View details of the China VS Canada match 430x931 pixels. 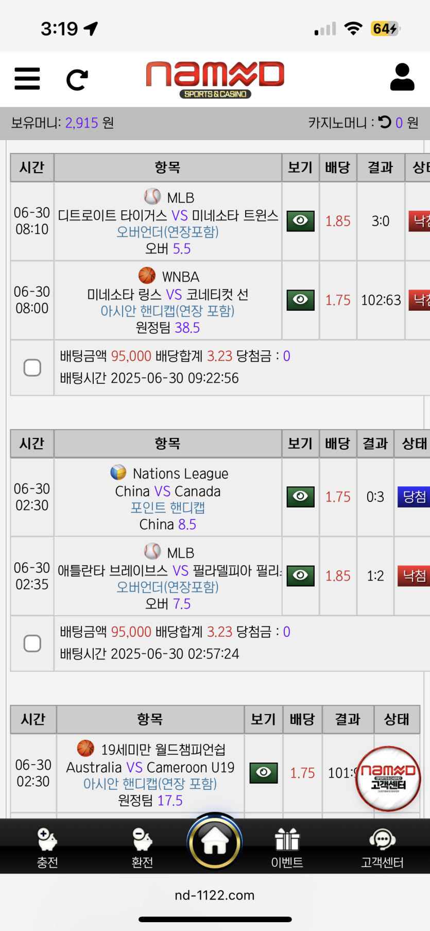coord(300,497)
